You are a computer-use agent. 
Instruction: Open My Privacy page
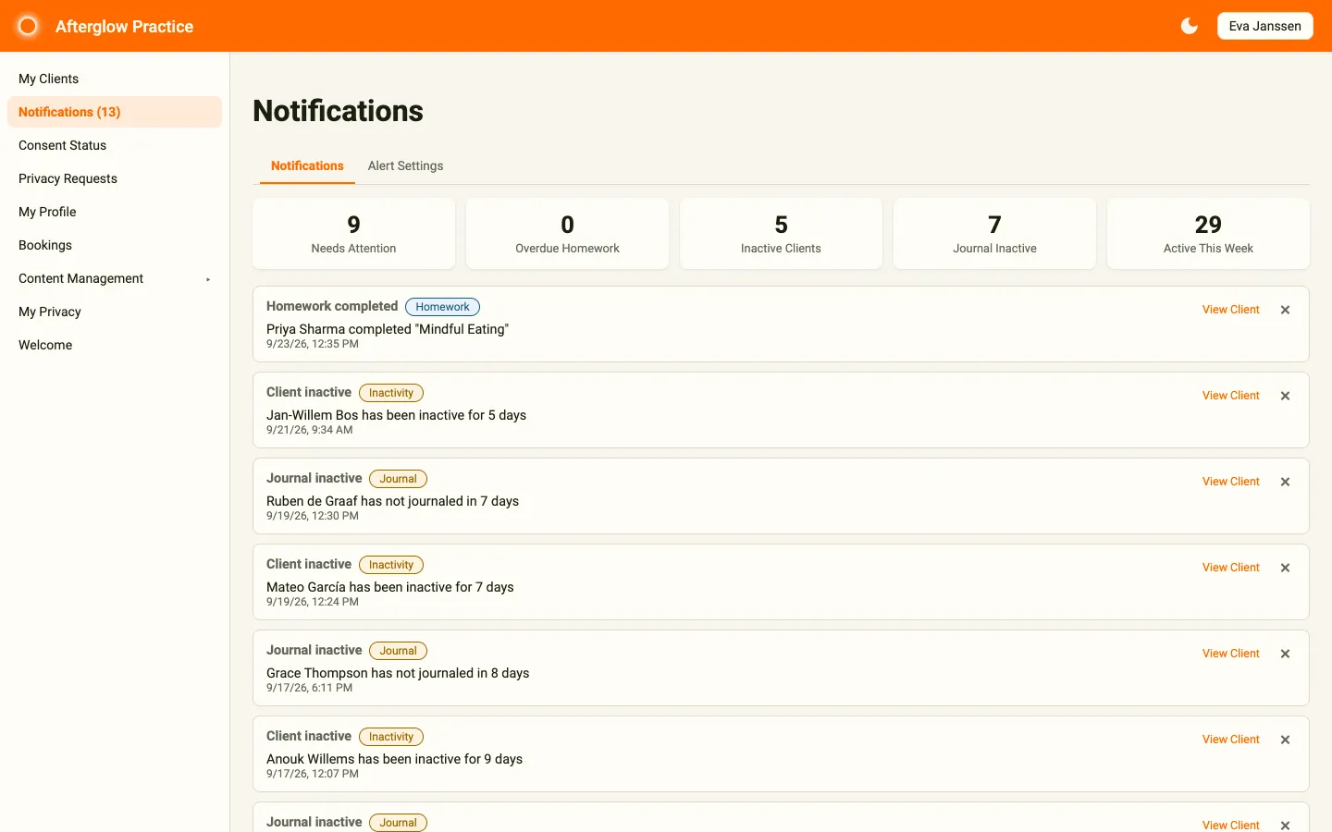coord(115,312)
